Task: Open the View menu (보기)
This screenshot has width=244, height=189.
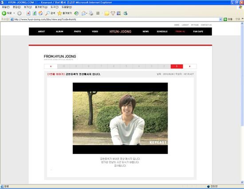Action: (28, 7)
